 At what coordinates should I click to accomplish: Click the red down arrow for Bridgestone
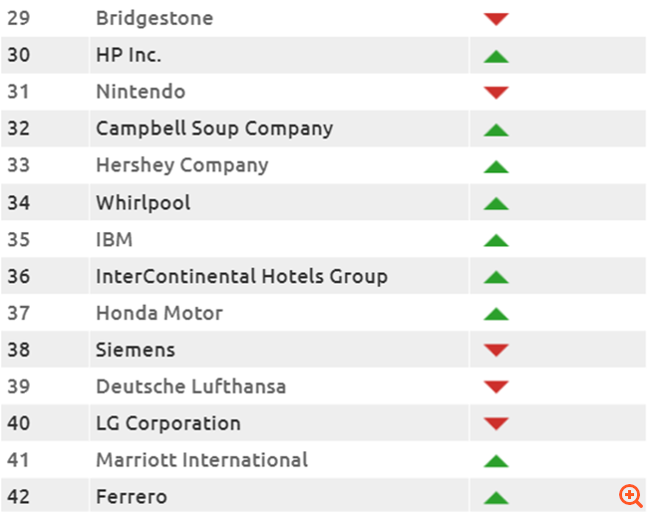click(x=495, y=19)
